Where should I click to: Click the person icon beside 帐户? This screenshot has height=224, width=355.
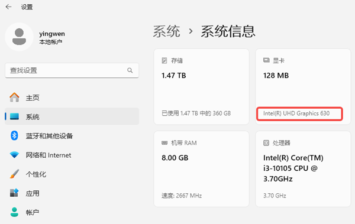point(14,212)
